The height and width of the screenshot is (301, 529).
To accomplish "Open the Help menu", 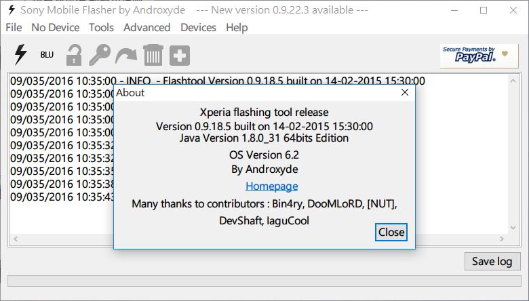I will pos(237,27).
